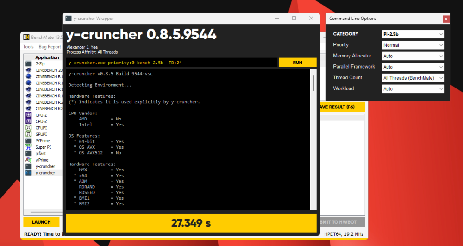The image size is (463, 246).
Task: Click the Alexander J. Yee author text
Action: coord(82,47)
